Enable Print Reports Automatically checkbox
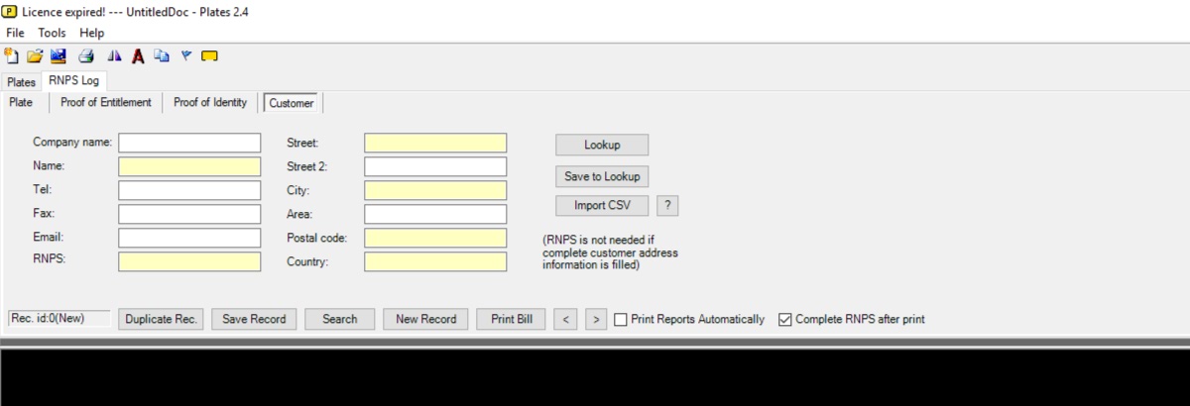 621,319
